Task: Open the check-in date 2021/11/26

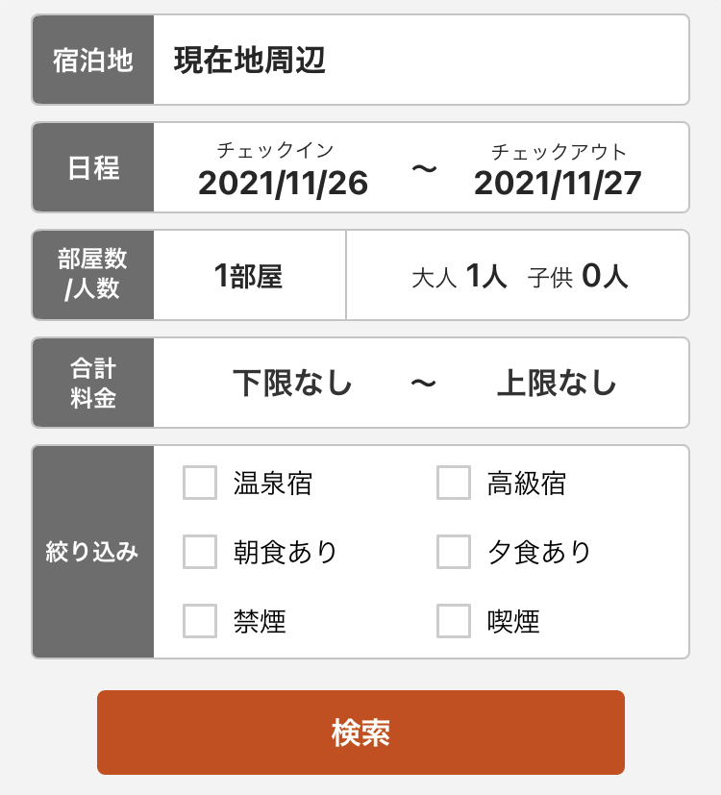Action: [x=283, y=183]
